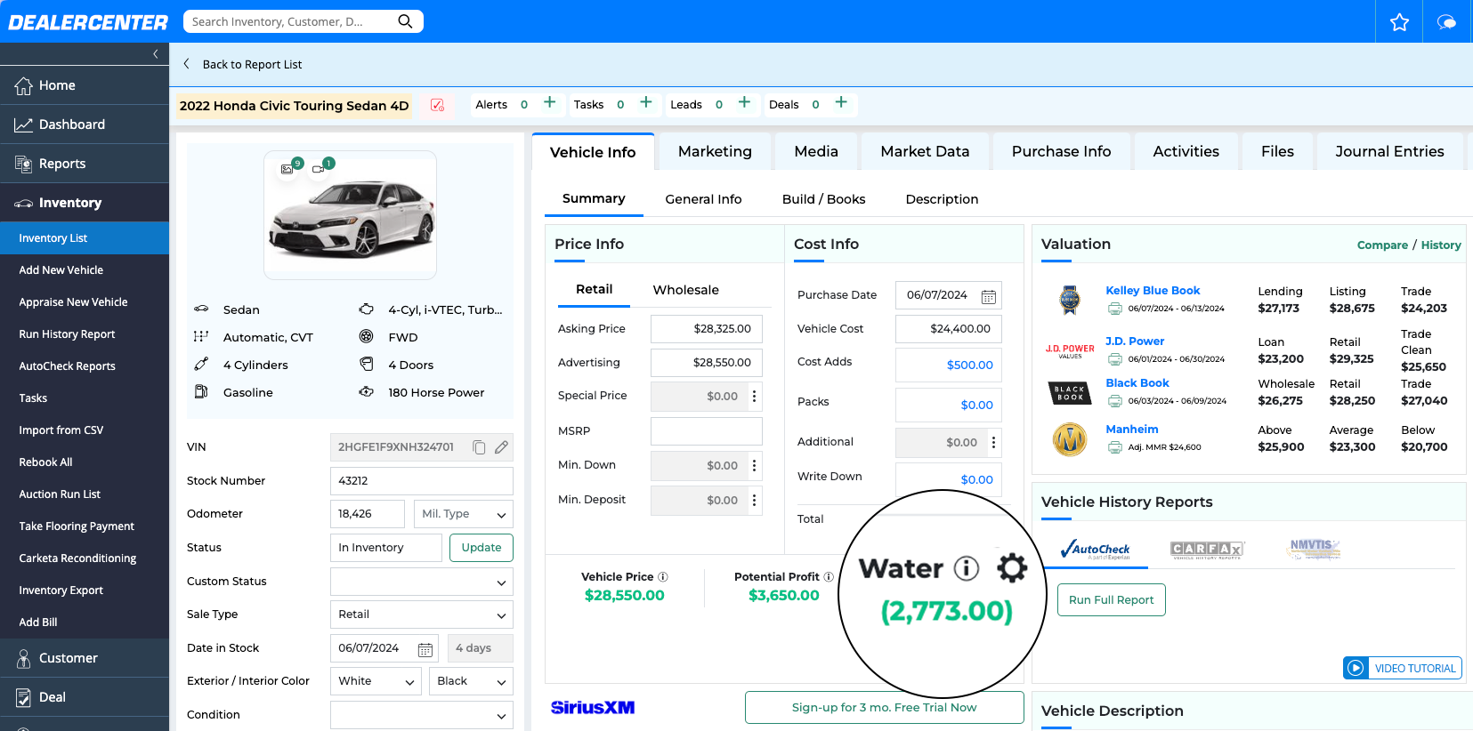Open Min. Down options kebab menu
1473x731 pixels.
click(754, 466)
